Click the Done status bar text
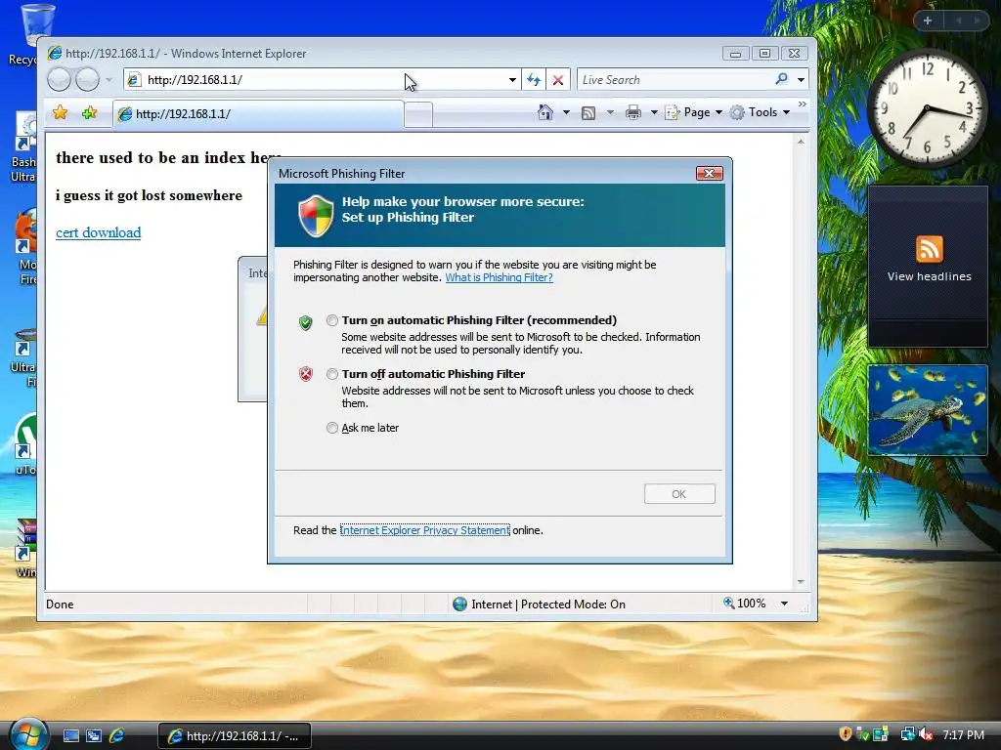The image size is (1001, 750). pos(60,604)
